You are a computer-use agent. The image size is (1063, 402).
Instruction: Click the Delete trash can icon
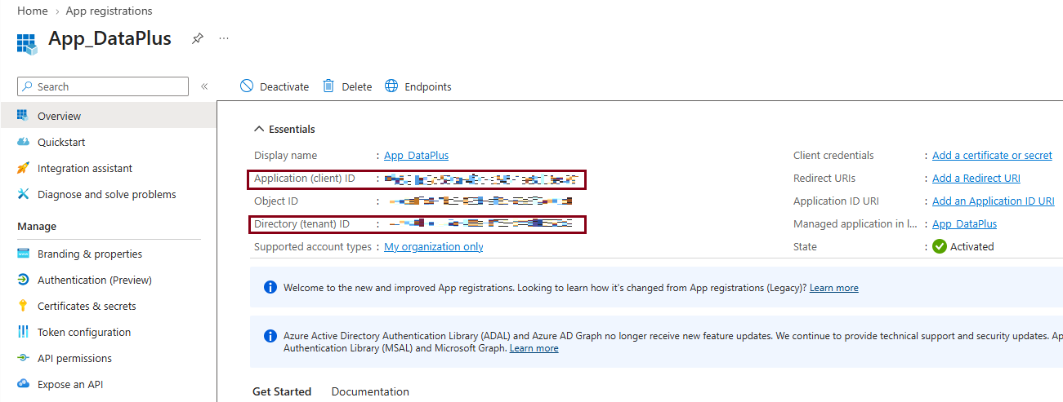[328, 86]
